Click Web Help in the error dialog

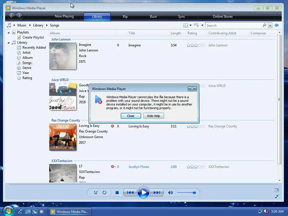[x=154, y=116]
